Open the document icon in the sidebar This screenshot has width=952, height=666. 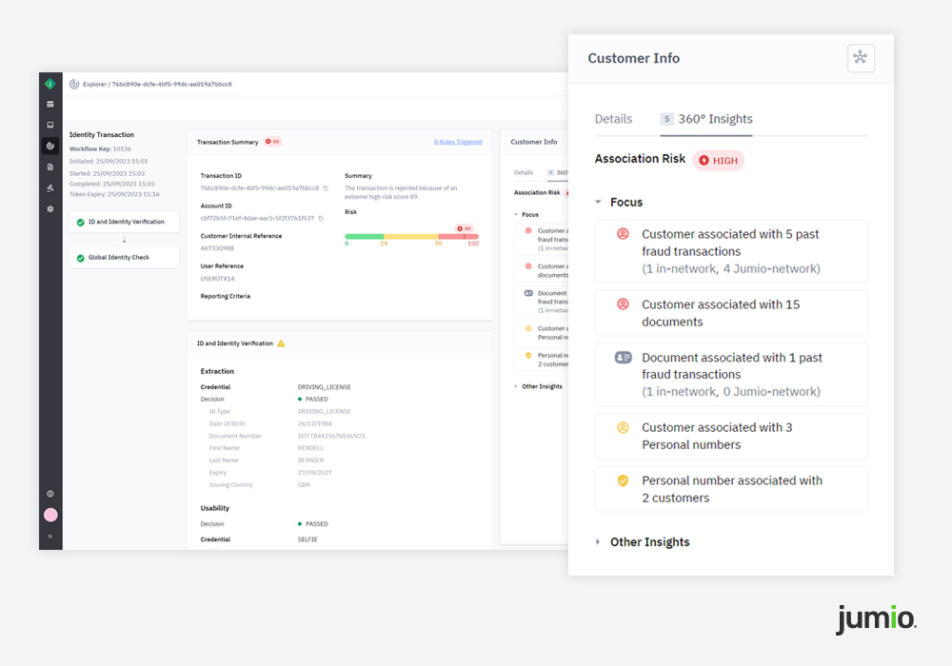pyautogui.click(x=50, y=166)
